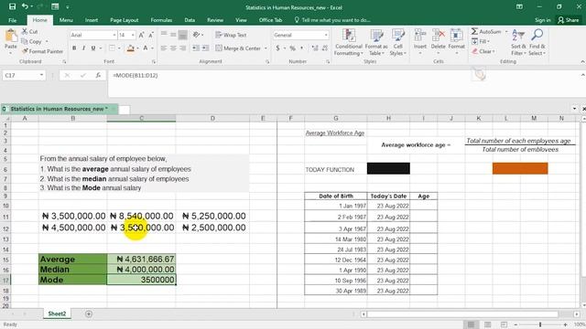
Task: Activate the Format Painter
Action: 42,51
